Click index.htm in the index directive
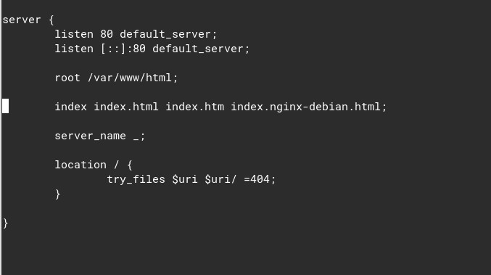This screenshot has height=275, width=491. tap(194, 107)
